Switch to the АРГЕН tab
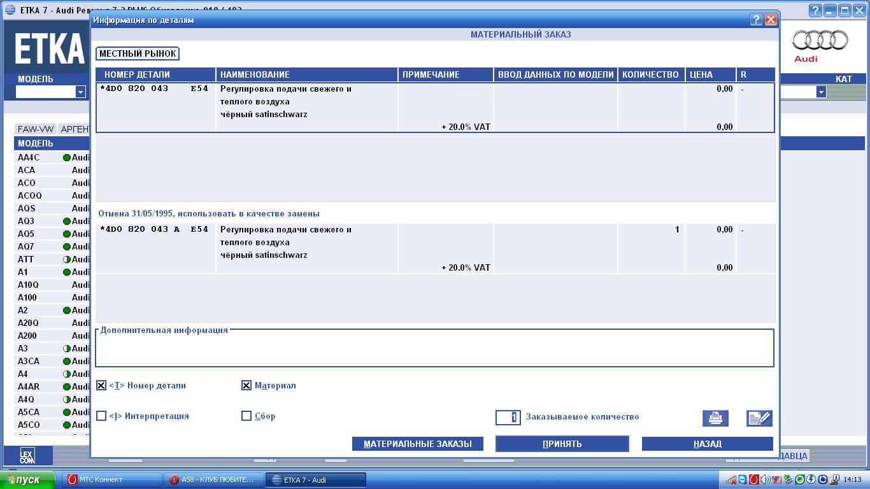Screen dimensions: 870x489 tap(74, 129)
